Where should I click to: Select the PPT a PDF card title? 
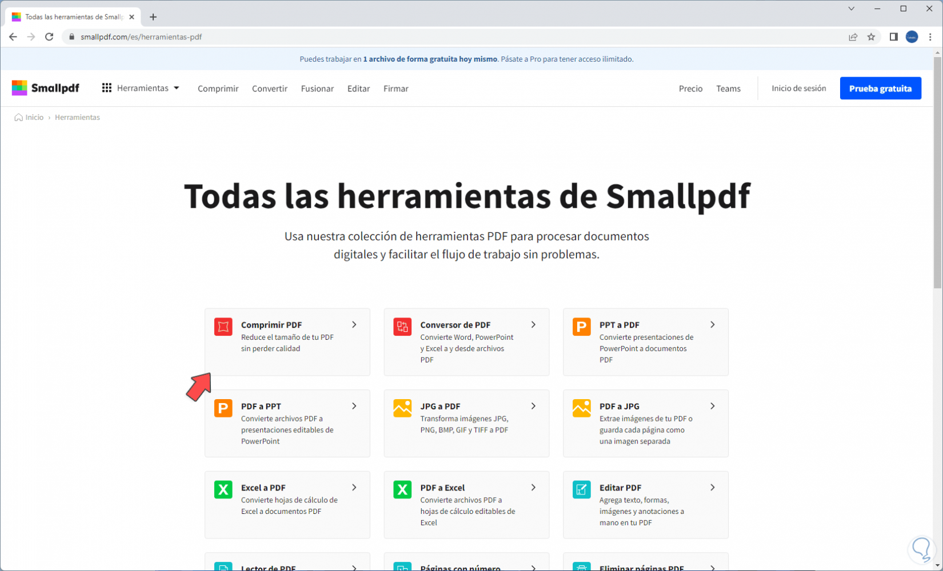[x=620, y=325]
